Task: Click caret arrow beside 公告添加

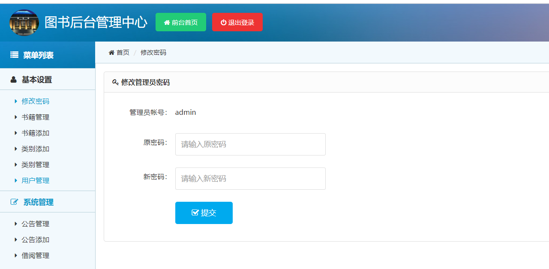Action: (x=16, y=240)
